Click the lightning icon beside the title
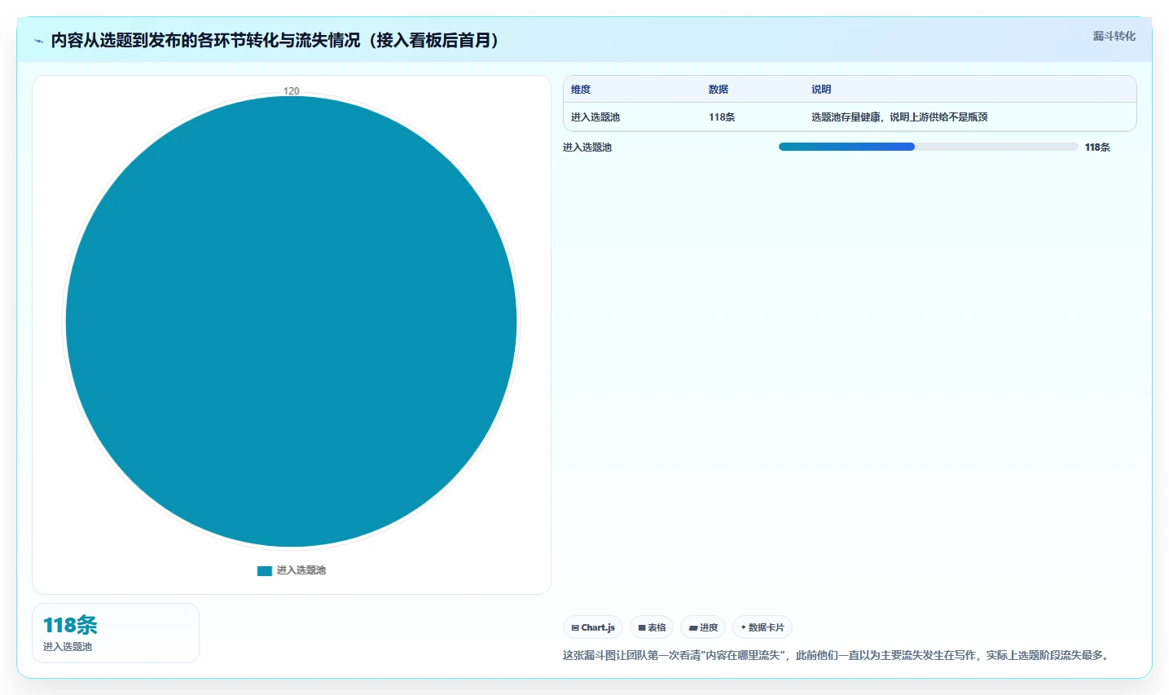The height and width of the screenshot is (695, 1169). pos(38,41)
